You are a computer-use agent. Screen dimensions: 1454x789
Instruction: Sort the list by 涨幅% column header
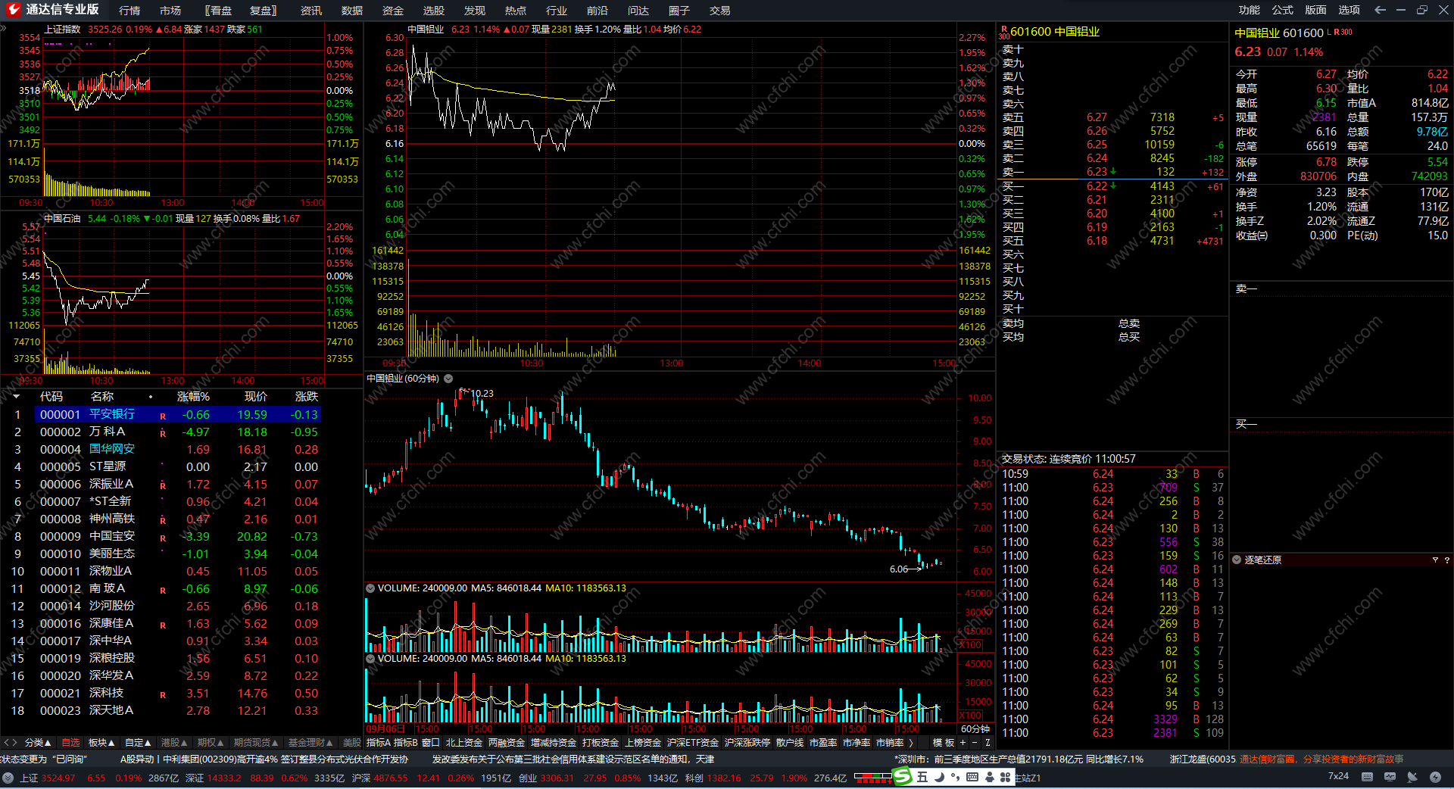[193, 397]
